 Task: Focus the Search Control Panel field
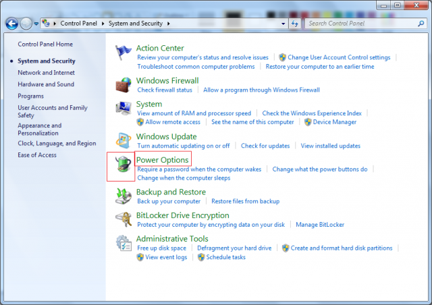point(361,24)
